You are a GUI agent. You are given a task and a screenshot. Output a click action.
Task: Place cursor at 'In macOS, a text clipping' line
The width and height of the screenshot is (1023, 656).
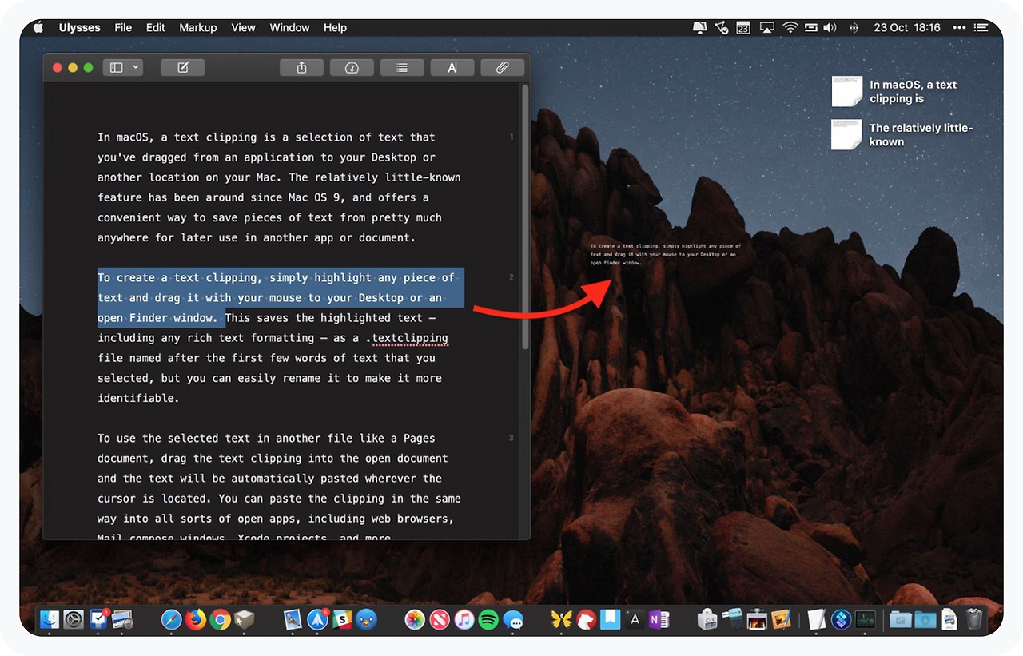266,137
